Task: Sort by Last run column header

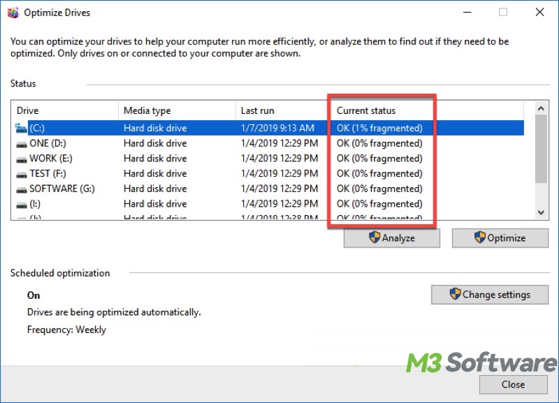Action: point(281,110)
